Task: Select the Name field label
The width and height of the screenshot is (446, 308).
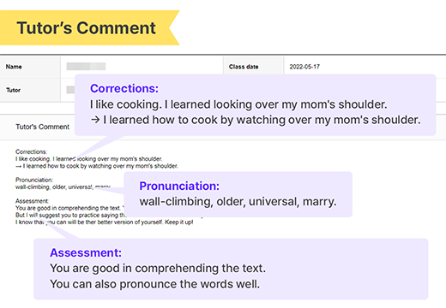Action: (14, 67)
